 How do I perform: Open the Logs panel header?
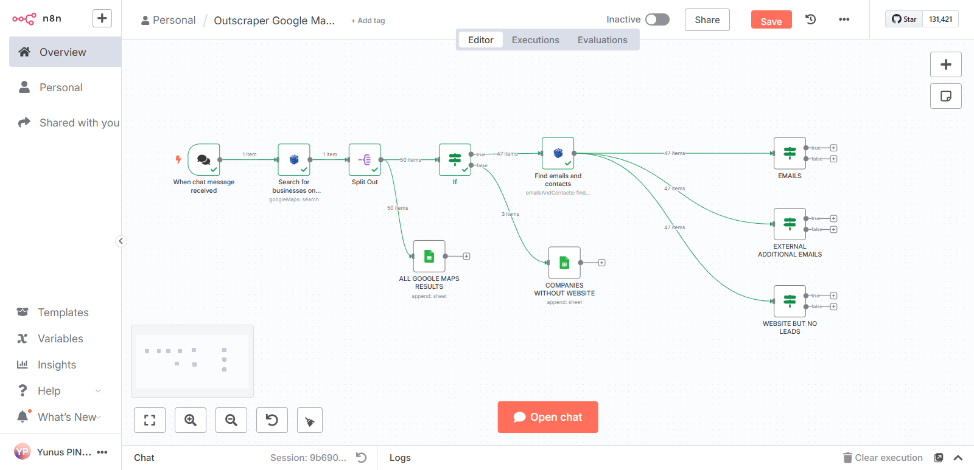click(400, 458)
